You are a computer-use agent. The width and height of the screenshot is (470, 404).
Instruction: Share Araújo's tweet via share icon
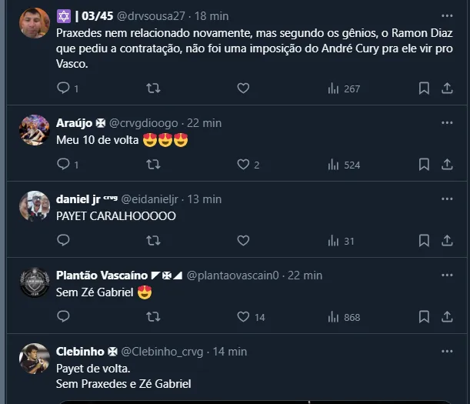[x=447, y=164]
